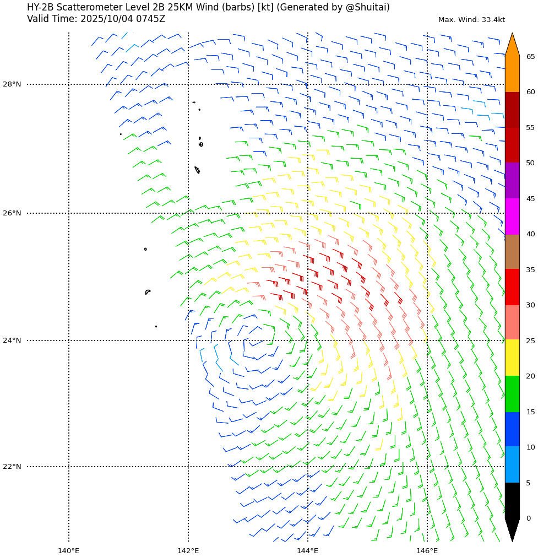538x557 pixels.
Task: Click the HY-2B Scatterometer title line
Action: pos(208,8)
